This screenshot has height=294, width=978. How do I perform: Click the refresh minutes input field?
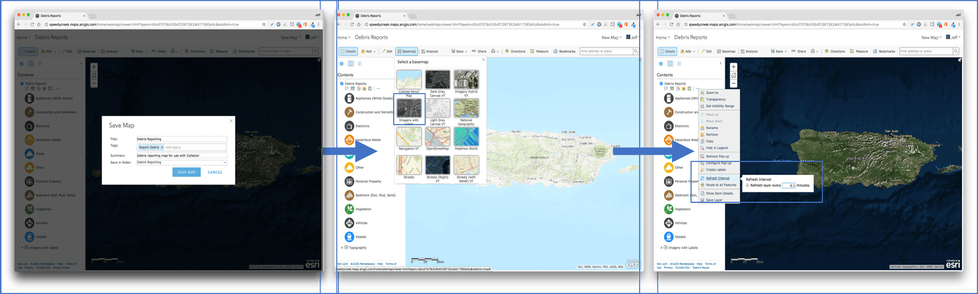click(x=789, y=185)
